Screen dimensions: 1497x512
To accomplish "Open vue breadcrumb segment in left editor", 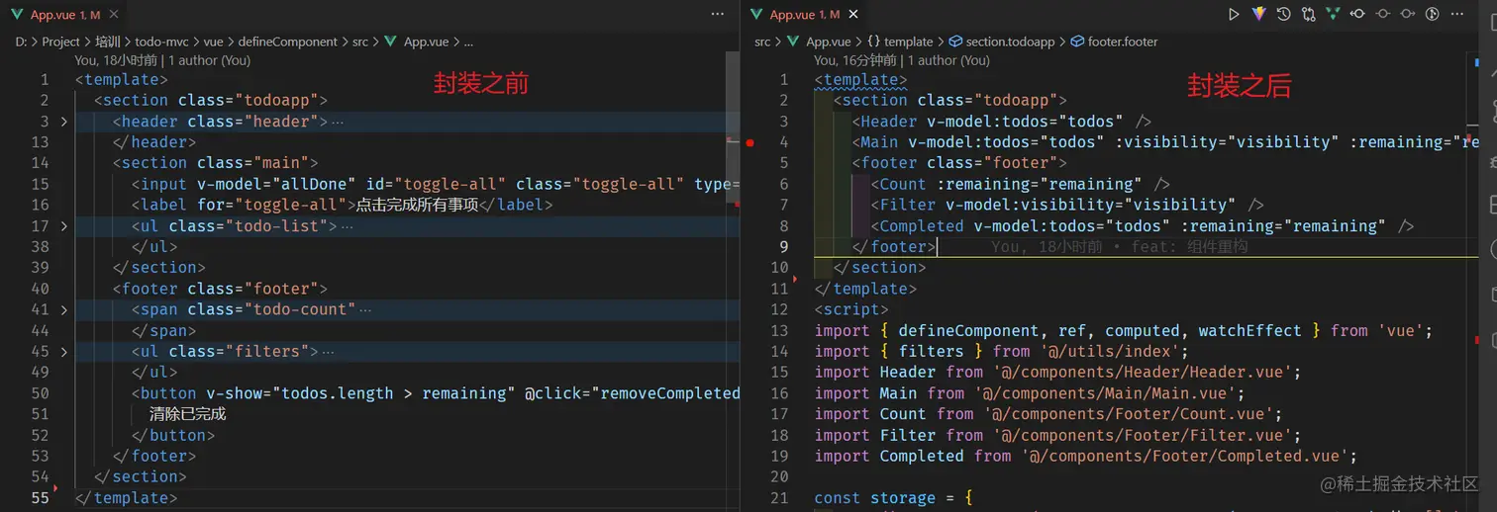I will point(213,42).
